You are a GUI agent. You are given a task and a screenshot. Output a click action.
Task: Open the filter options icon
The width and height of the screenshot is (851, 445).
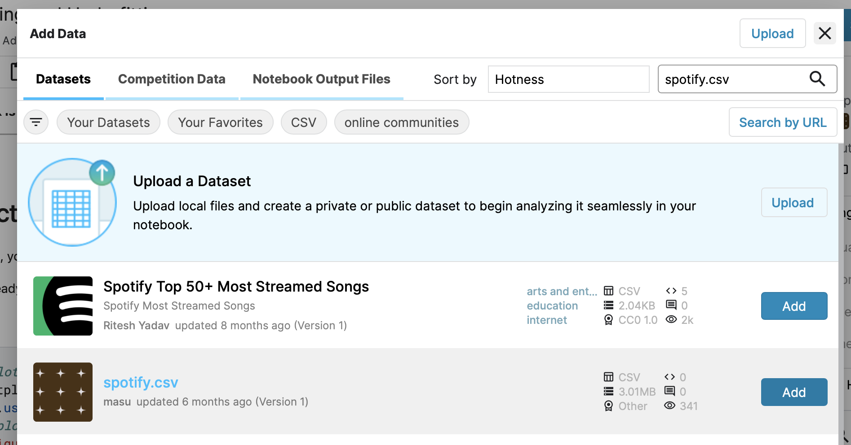[36, 122]
